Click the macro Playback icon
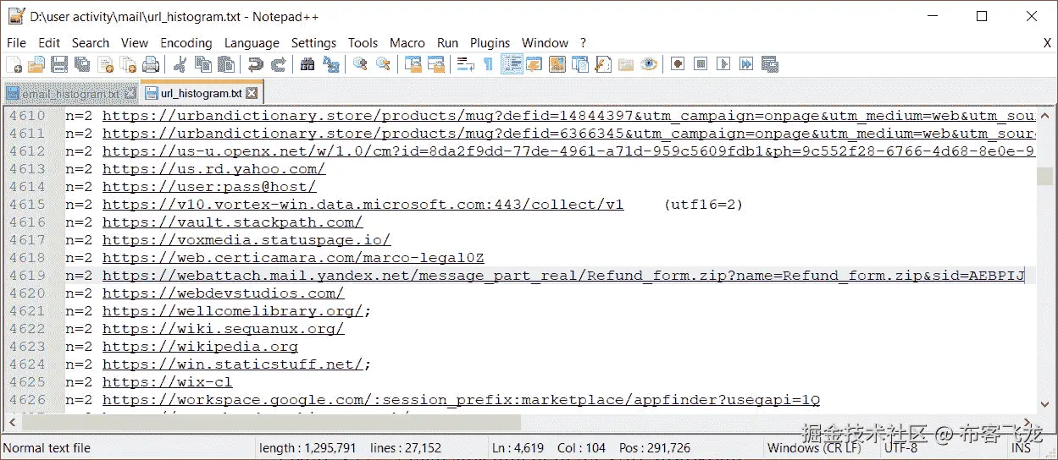1058x460 pixels. [723, 64]
